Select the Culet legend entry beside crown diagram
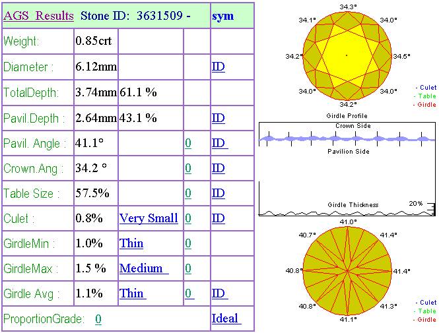The image size is (439, 333). [x=426, y=88]
